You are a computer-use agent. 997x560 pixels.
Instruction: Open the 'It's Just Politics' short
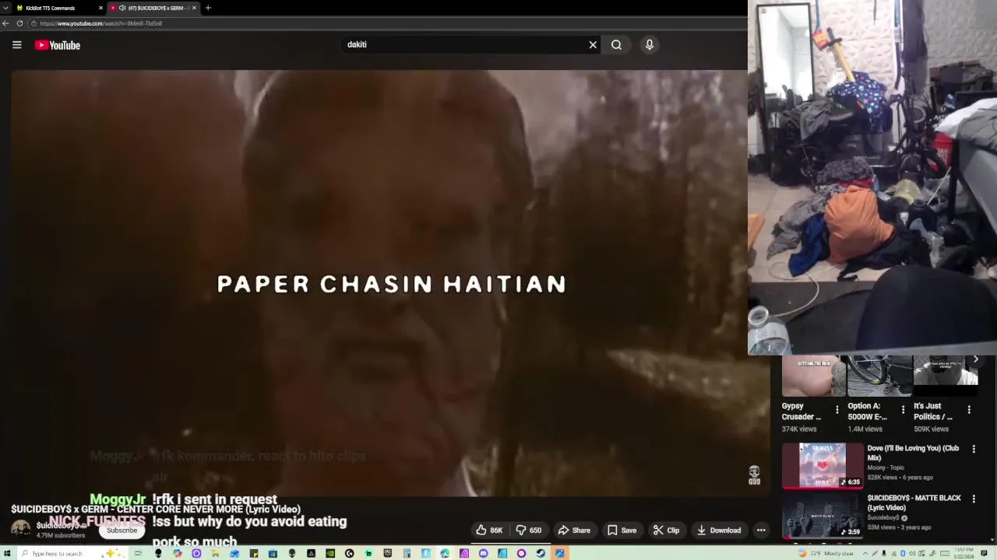click(x=946, y=376)
